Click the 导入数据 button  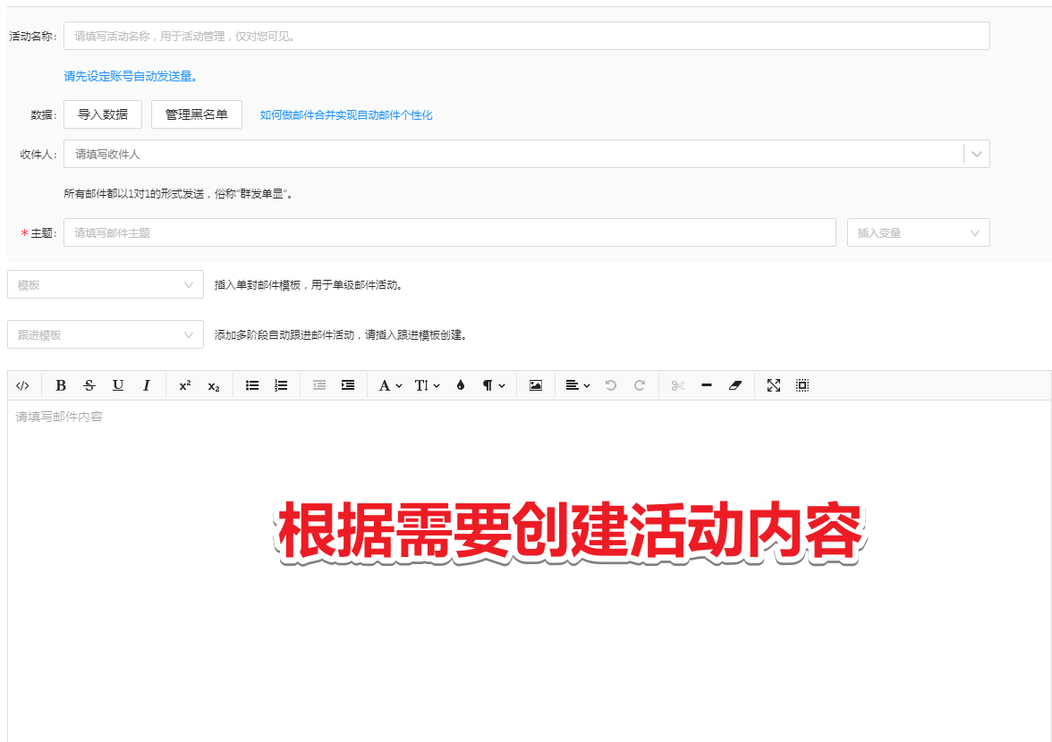pyautogui.click(x=103, y=114)
